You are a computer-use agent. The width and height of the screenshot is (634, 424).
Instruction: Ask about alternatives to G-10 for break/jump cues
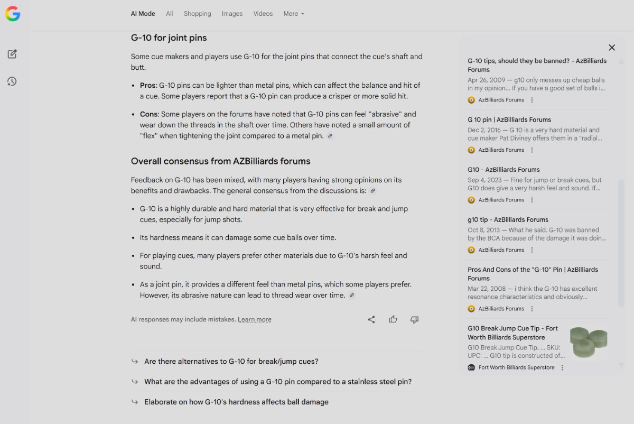point(231,362)
